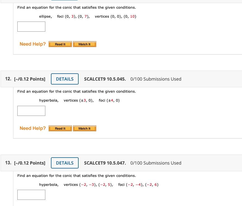Click the answer box for problem 13
The image size is (242, 206).
(x=31, y=195)
